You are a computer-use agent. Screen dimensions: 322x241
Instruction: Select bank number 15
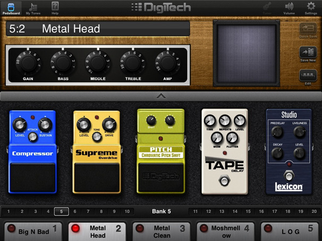(248, 211)
